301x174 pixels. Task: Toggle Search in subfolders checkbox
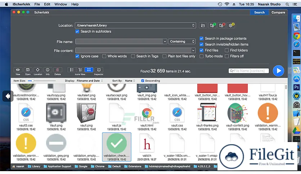click(x=77, y=31)
